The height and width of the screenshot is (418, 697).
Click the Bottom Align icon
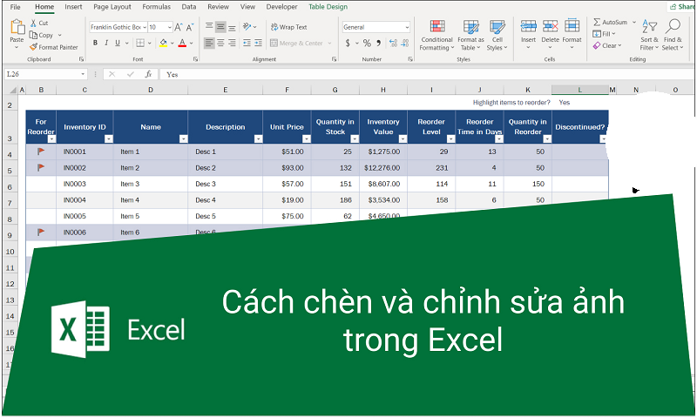click(232, 28)
